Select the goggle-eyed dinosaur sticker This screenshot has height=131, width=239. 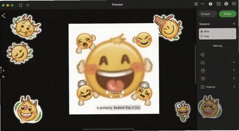[x=183, y=111]
